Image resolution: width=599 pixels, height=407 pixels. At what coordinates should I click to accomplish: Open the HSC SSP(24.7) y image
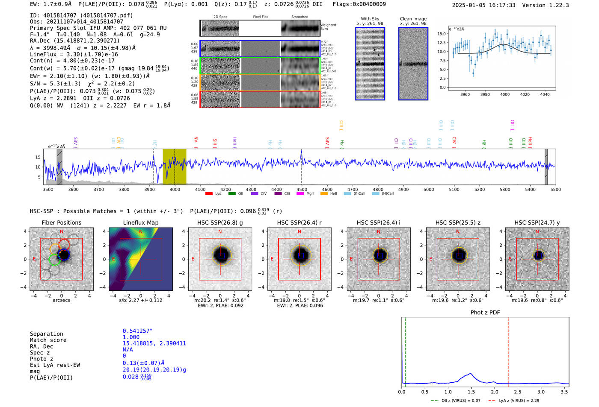click(x=537, y=259)
